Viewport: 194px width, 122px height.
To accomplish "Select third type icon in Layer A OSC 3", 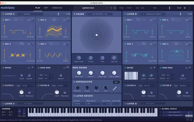I will pyautogui.click(x=22, y=43).
